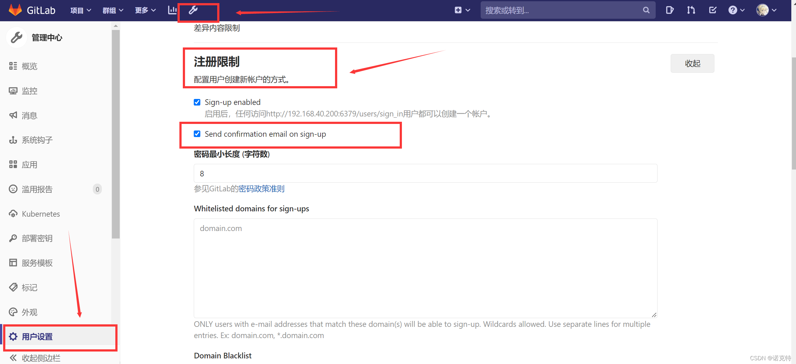
Task: Click the search magnifier icon
Action: (x=646, y=10)
